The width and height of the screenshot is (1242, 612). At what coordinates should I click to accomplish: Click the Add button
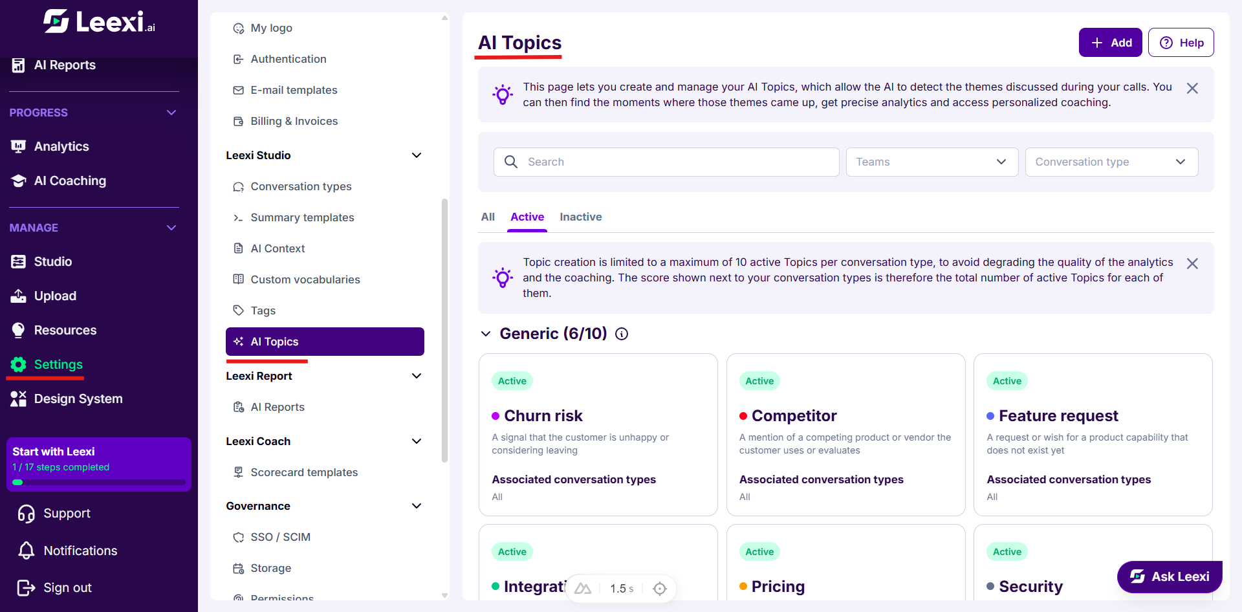pos(1111,43)
